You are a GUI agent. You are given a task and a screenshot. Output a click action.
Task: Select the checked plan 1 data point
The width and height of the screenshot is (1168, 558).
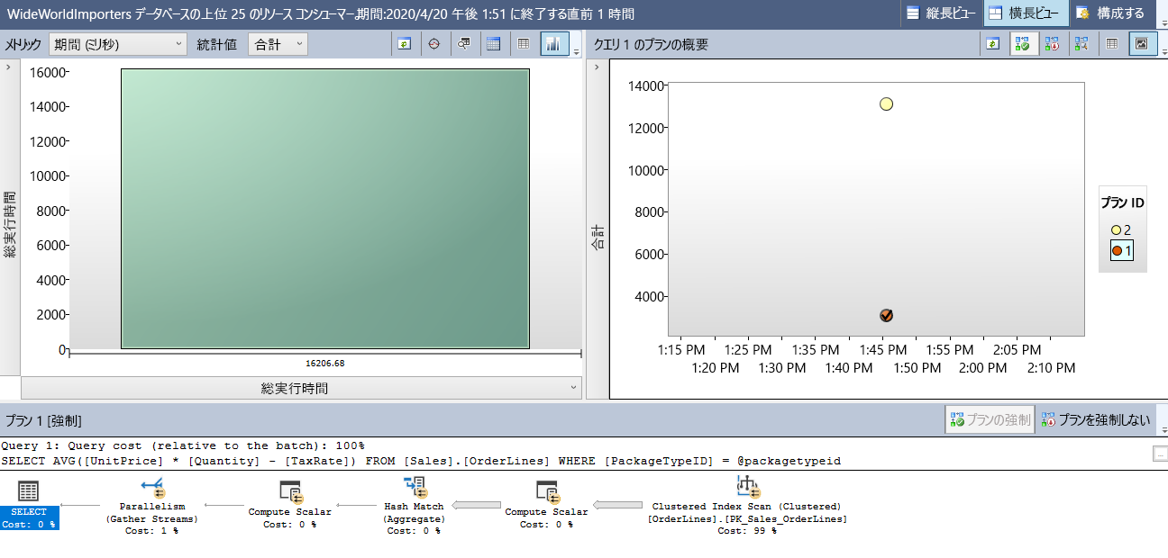tap(886, 315)
